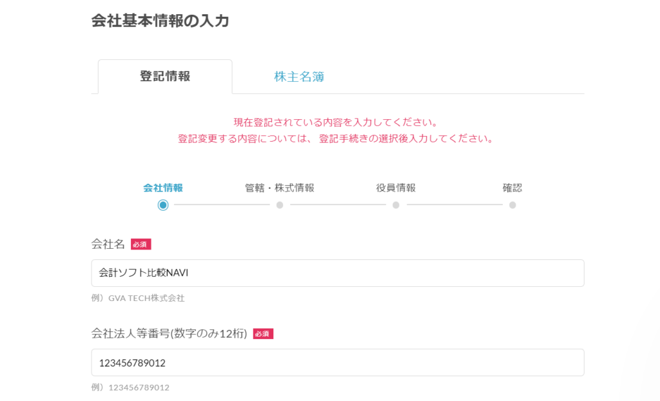Viewport: 660px width, 401px height.
Task: Click the 必須 badge next to 会社法人等番号
Action: click(263, 334)
